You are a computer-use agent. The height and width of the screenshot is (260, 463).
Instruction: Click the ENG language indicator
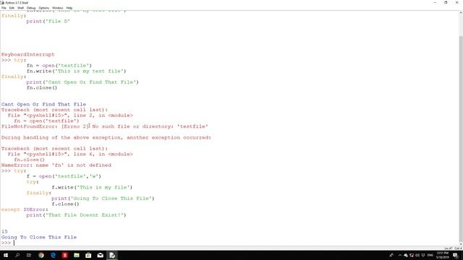(x=430, y=255)
